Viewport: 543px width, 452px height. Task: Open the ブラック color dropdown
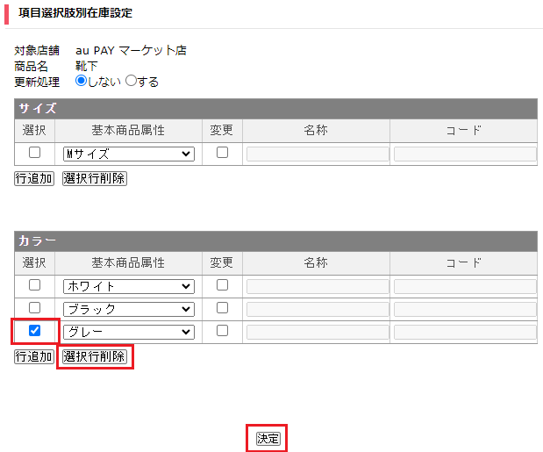(129, 309)
